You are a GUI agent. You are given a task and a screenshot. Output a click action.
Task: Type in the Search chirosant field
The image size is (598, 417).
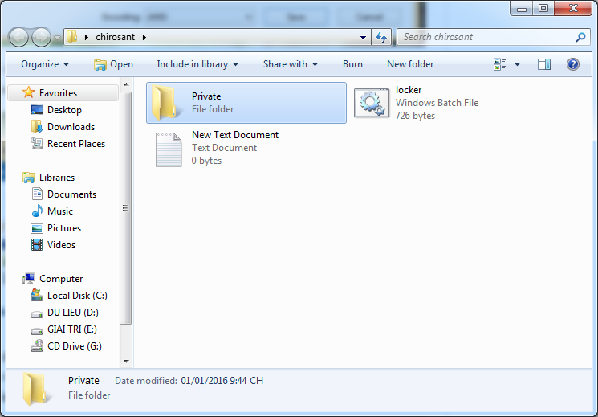(x=486, y=37)
